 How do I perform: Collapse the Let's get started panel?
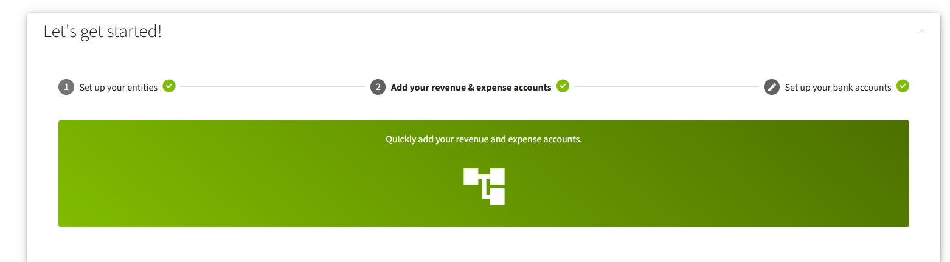pos(922,31)
